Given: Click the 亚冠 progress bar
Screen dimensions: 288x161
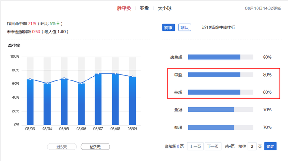Looking at the screenshot, I should 221,110.
